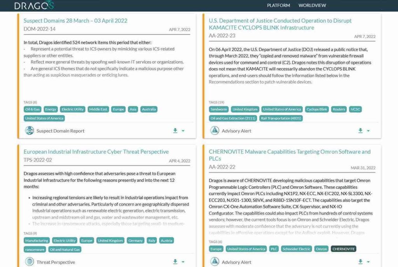
Task: Click the Threat Perspective type icon
Action: pyautogui.click(x=30, y=262)
